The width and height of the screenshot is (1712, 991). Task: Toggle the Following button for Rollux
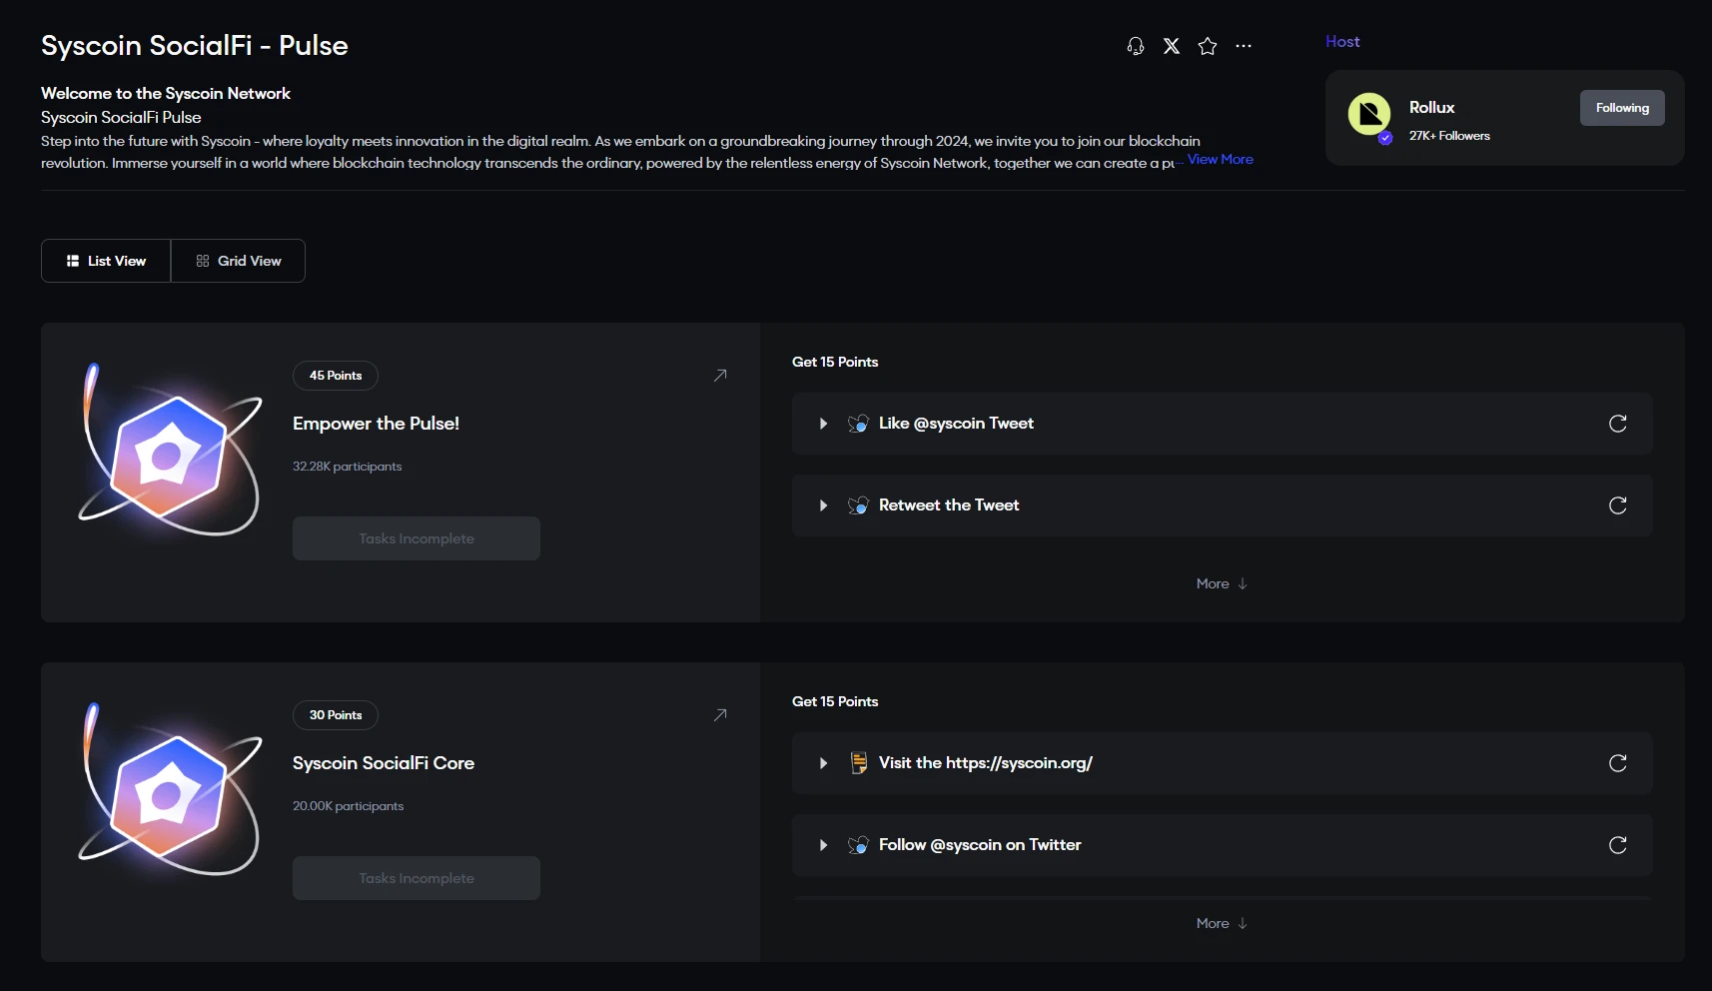tap(1621, 108)
